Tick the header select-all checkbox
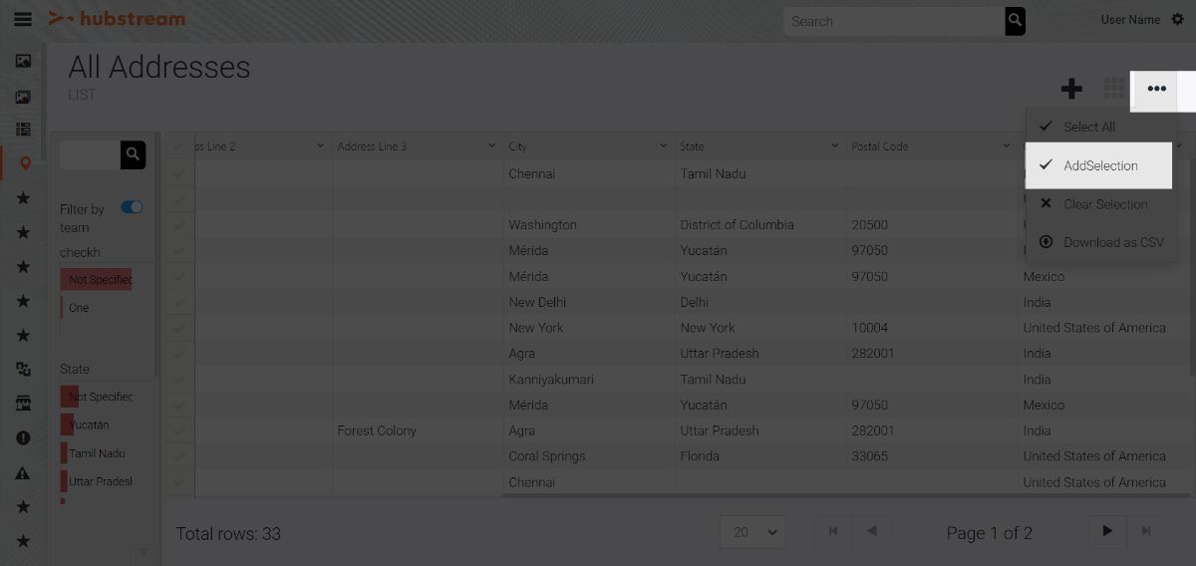The image size is (1196, 566). click(178, 146)
